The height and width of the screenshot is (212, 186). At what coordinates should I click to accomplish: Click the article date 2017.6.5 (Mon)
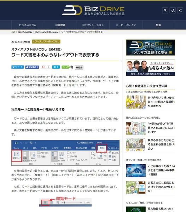tap(21, 42)
